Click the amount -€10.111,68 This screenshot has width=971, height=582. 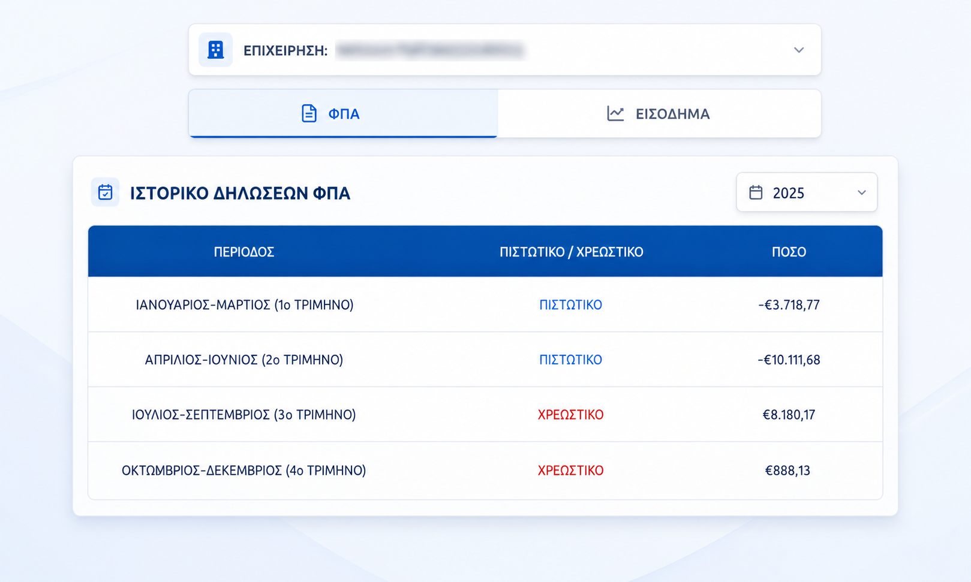[789, 360]
